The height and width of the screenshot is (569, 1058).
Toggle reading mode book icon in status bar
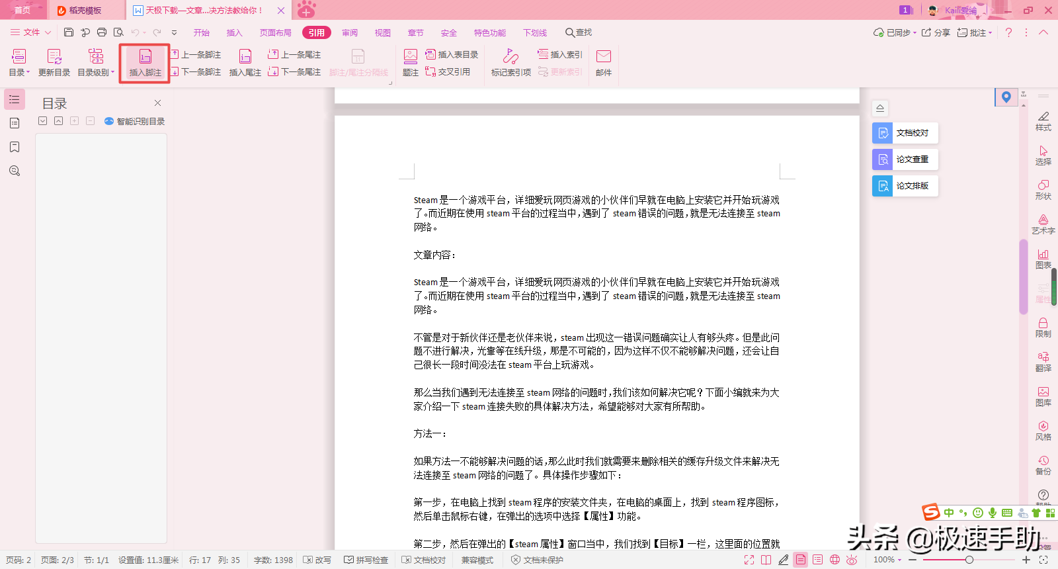pyautogui.click(x=766, y=560)
